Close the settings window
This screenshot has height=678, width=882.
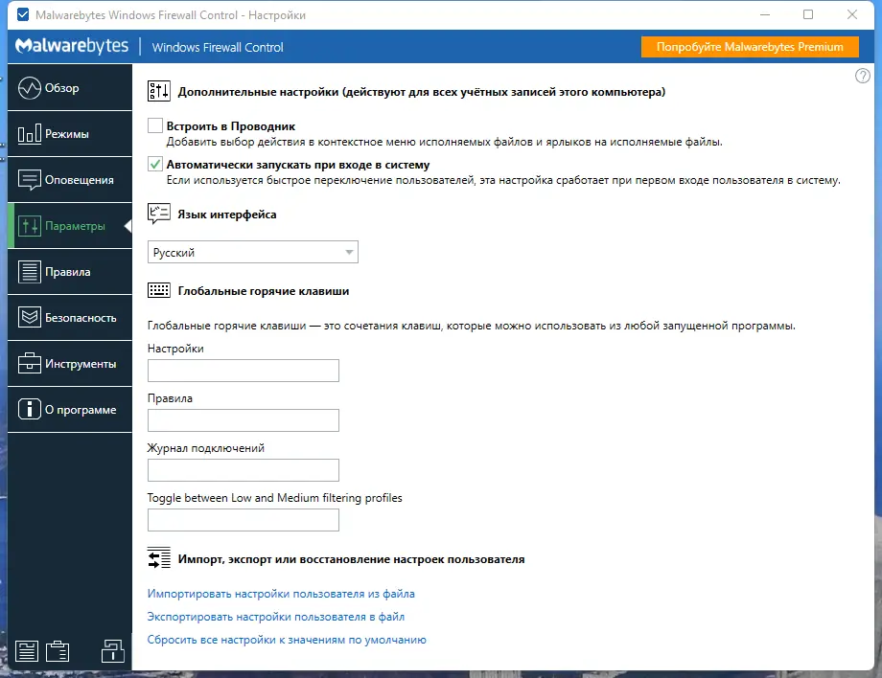click(851, 14)
